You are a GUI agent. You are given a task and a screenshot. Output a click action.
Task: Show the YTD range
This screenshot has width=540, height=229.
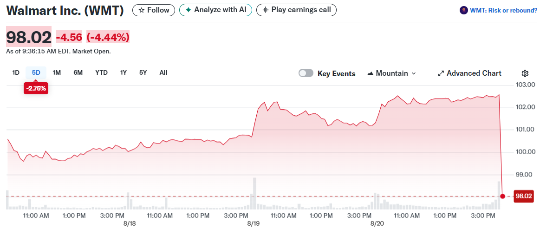(101, 72)
